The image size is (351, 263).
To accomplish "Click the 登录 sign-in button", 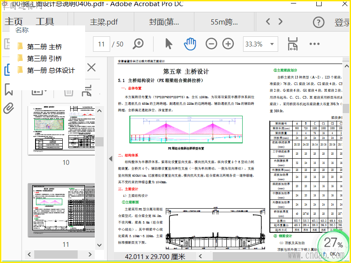I will click(342, 22).
